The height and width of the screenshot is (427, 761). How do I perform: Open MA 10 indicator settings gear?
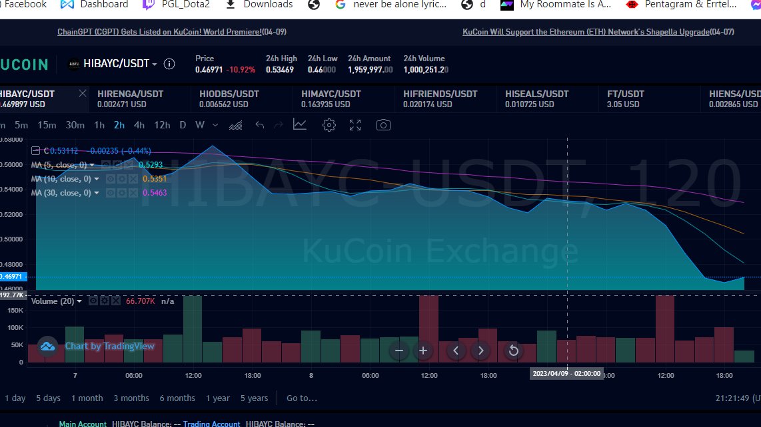[x=122, y=179]
